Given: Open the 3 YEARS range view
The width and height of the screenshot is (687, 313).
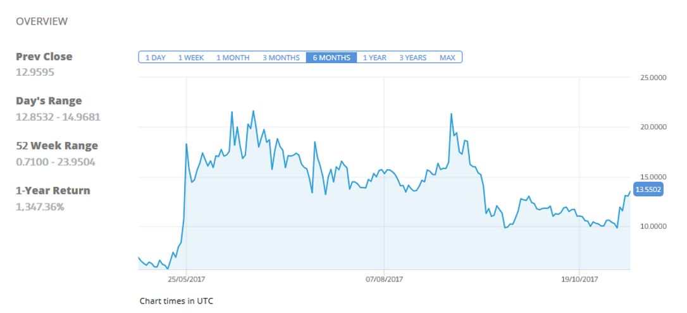Looking at the screenshot, I should pos(412,57).
